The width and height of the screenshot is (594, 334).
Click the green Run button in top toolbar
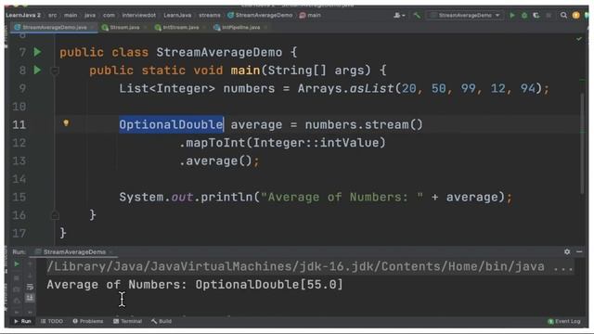click(512, 16)
